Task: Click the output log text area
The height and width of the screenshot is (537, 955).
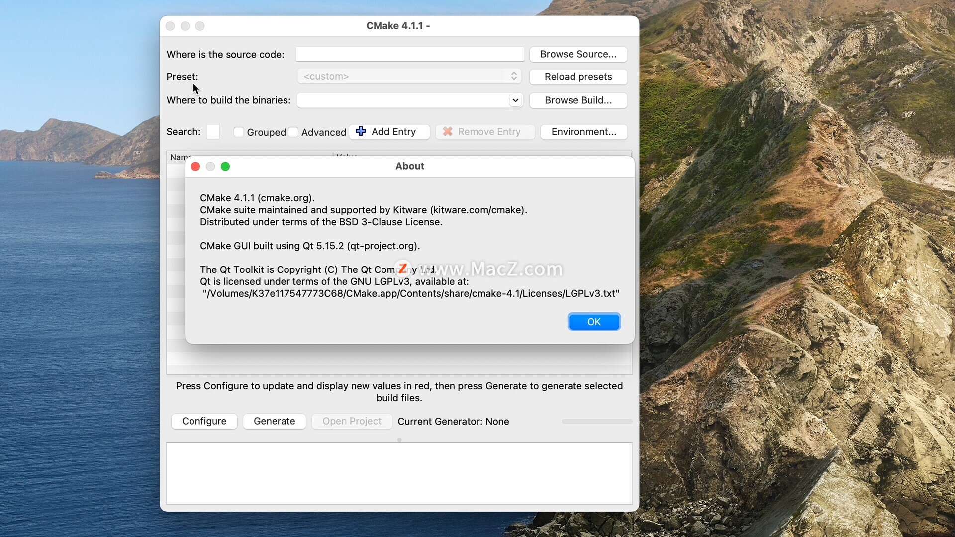Action: click(399, 473)
